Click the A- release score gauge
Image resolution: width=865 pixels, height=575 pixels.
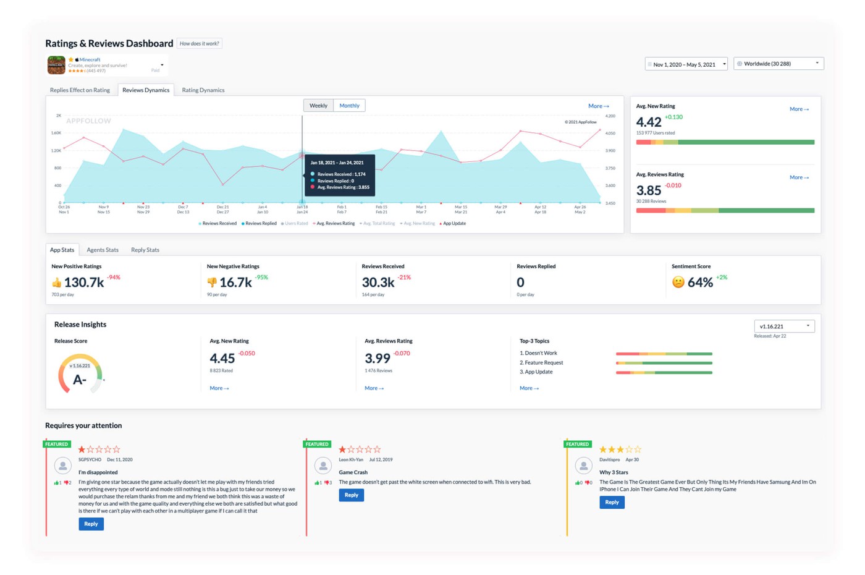click(x=80, y=374)
